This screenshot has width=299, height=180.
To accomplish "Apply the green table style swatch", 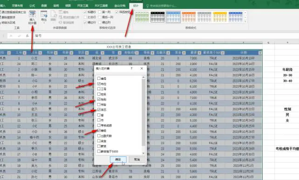I will tap(142, 17).
